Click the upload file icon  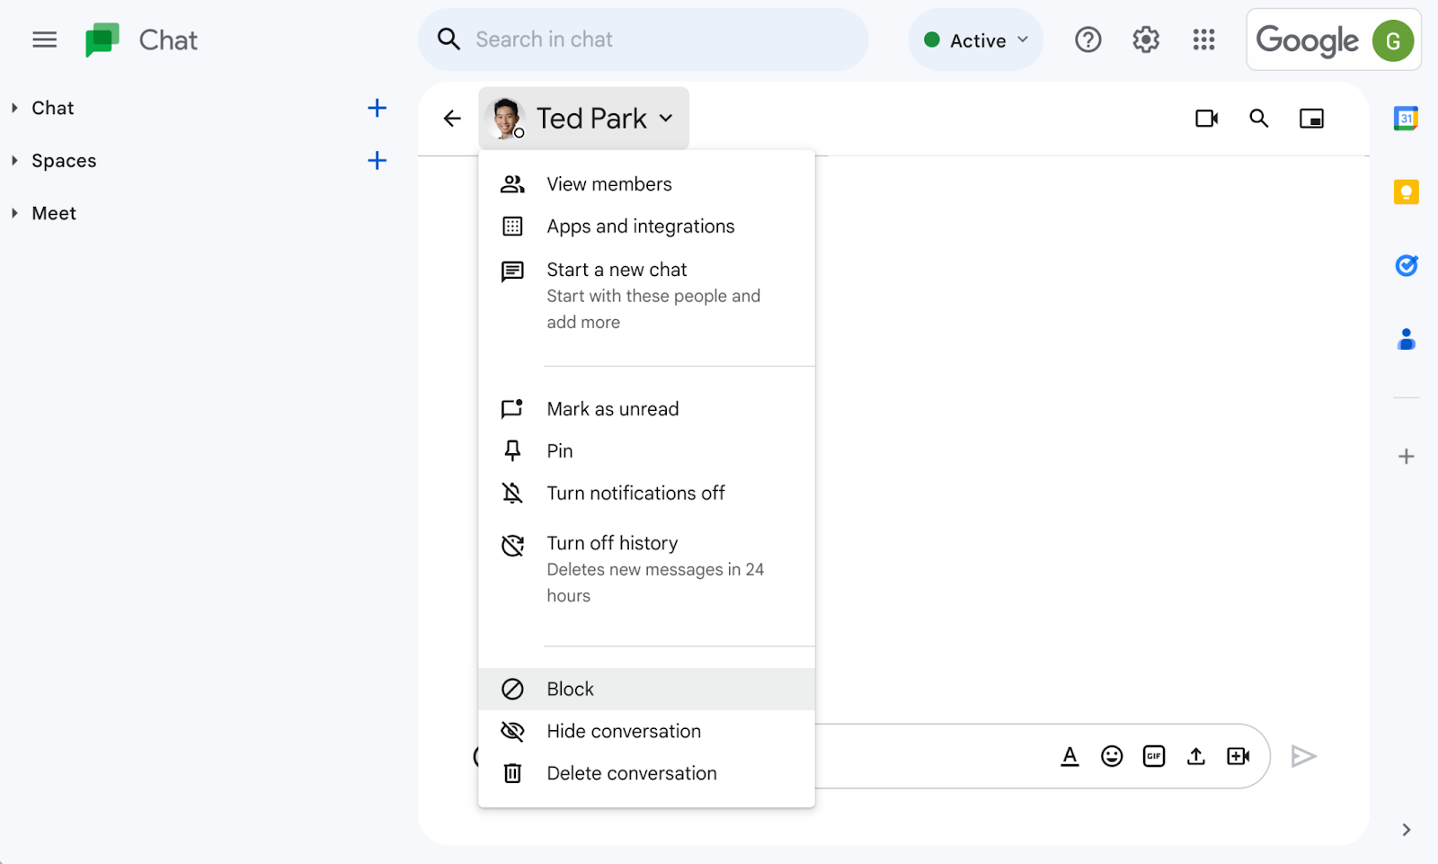pos(1195,756)
